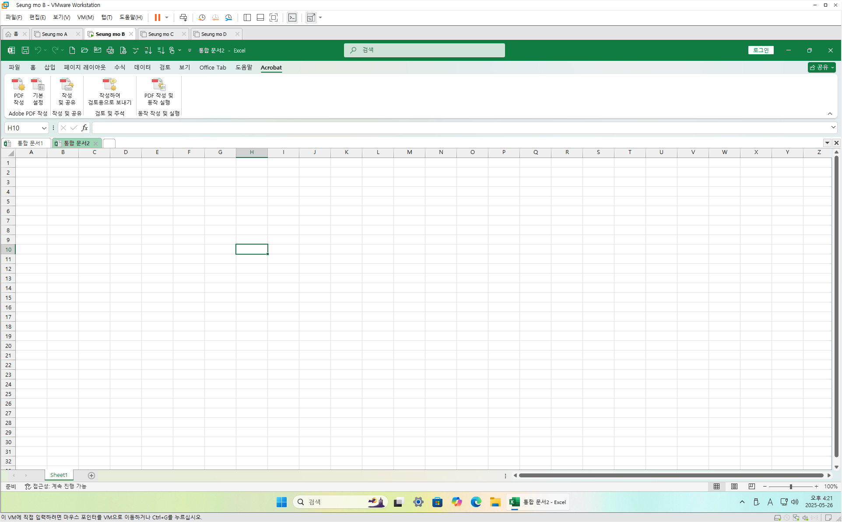Click the zoom slider handle
842x522 pixels.
pos(791,486)
